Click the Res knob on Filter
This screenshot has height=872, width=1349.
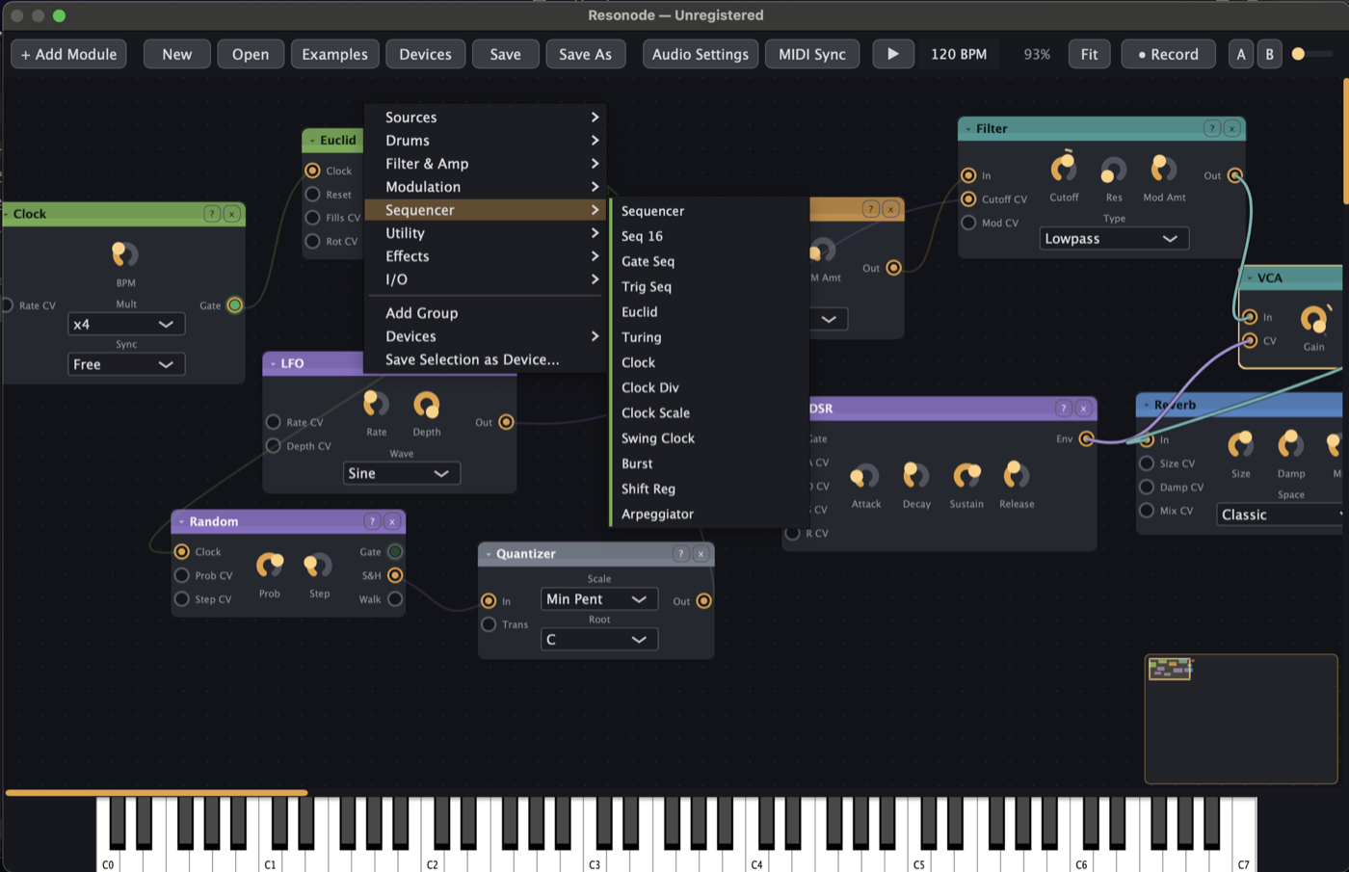pyautogui.click(x=1114, y=171)
